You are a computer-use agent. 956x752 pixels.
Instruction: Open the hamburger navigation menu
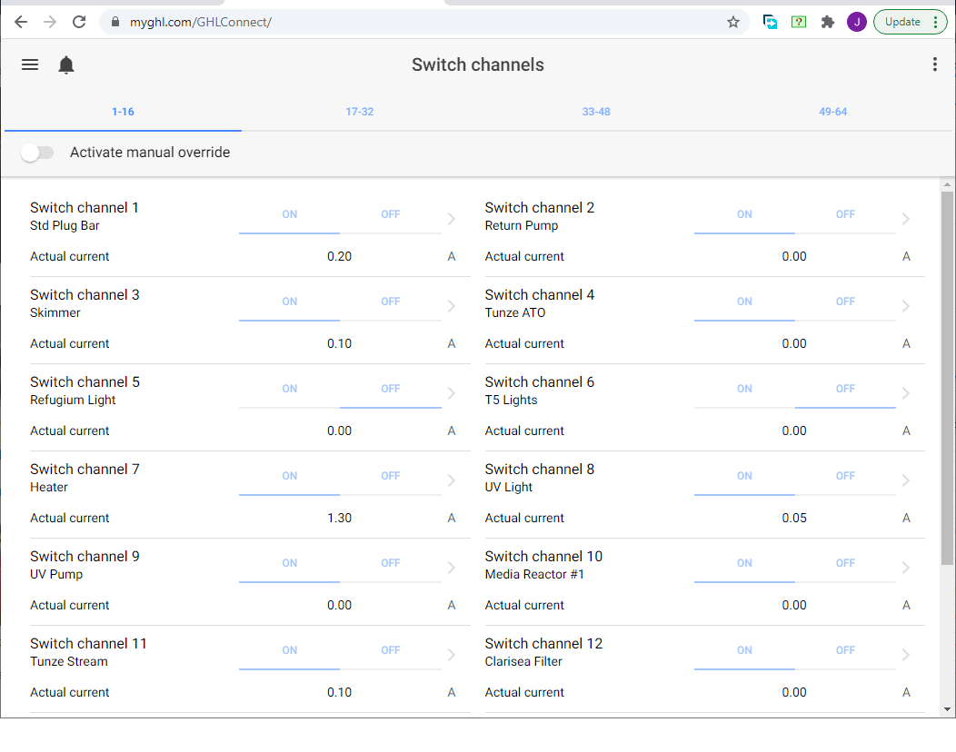tap(30, 64)
